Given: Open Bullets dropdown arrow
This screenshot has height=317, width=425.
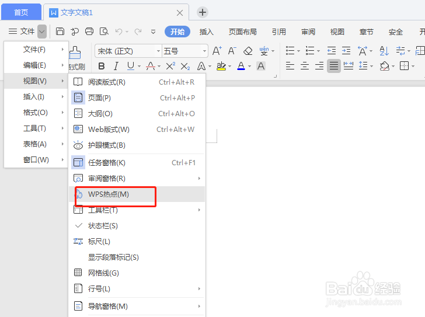Looking at the screenshot, I should pos(298,51).
